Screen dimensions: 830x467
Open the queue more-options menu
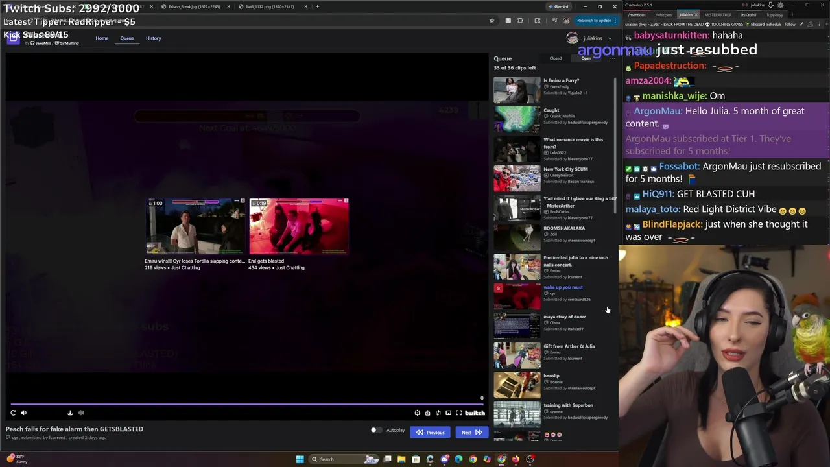(612, 58)
